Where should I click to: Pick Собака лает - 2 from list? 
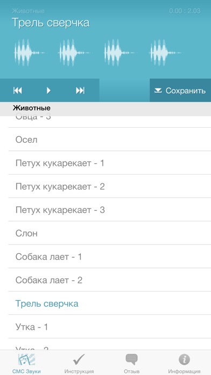(x=110, y=280)
